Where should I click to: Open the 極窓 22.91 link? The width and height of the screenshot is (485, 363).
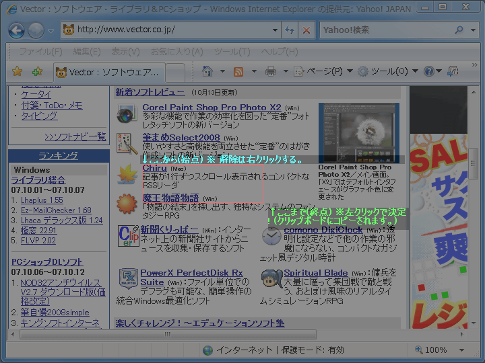[38, 231]
